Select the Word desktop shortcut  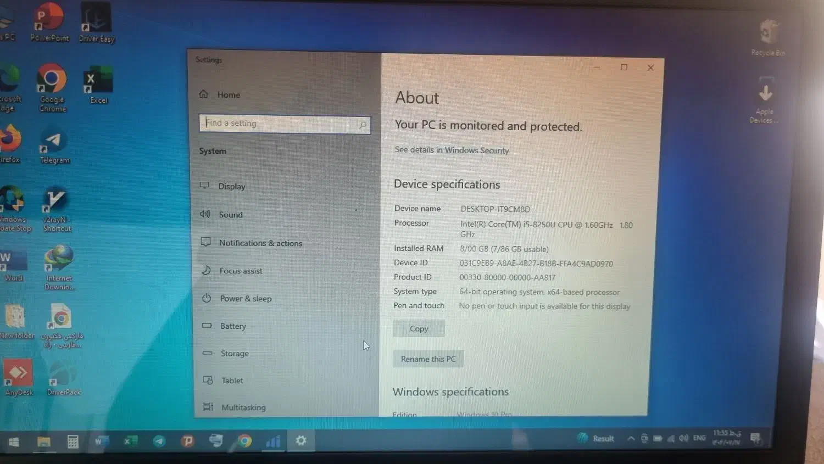pos(13,266)
